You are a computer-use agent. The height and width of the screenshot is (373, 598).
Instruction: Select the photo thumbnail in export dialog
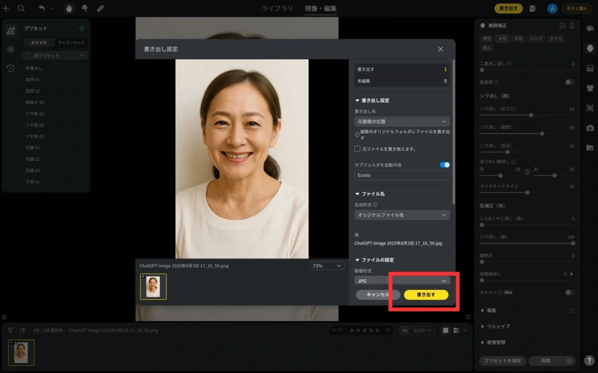click(x=153, y=286)
